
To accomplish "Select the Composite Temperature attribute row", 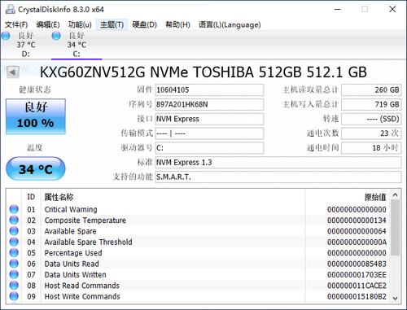I will click(199, 220).
